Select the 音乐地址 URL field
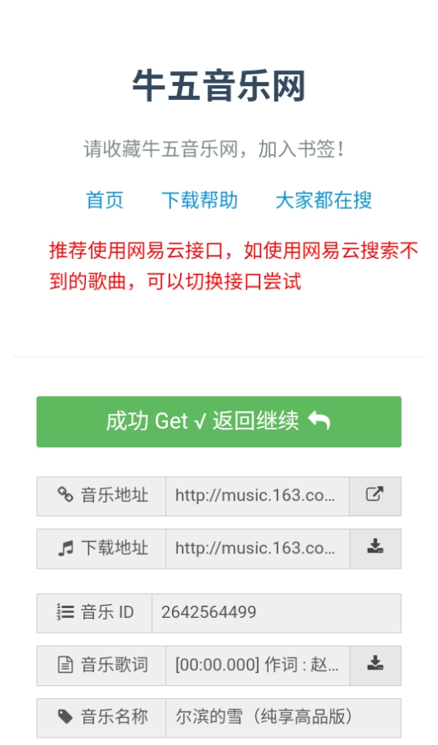Image resolution: width=438 pixels, height=745 pixels. click(257, 496)
